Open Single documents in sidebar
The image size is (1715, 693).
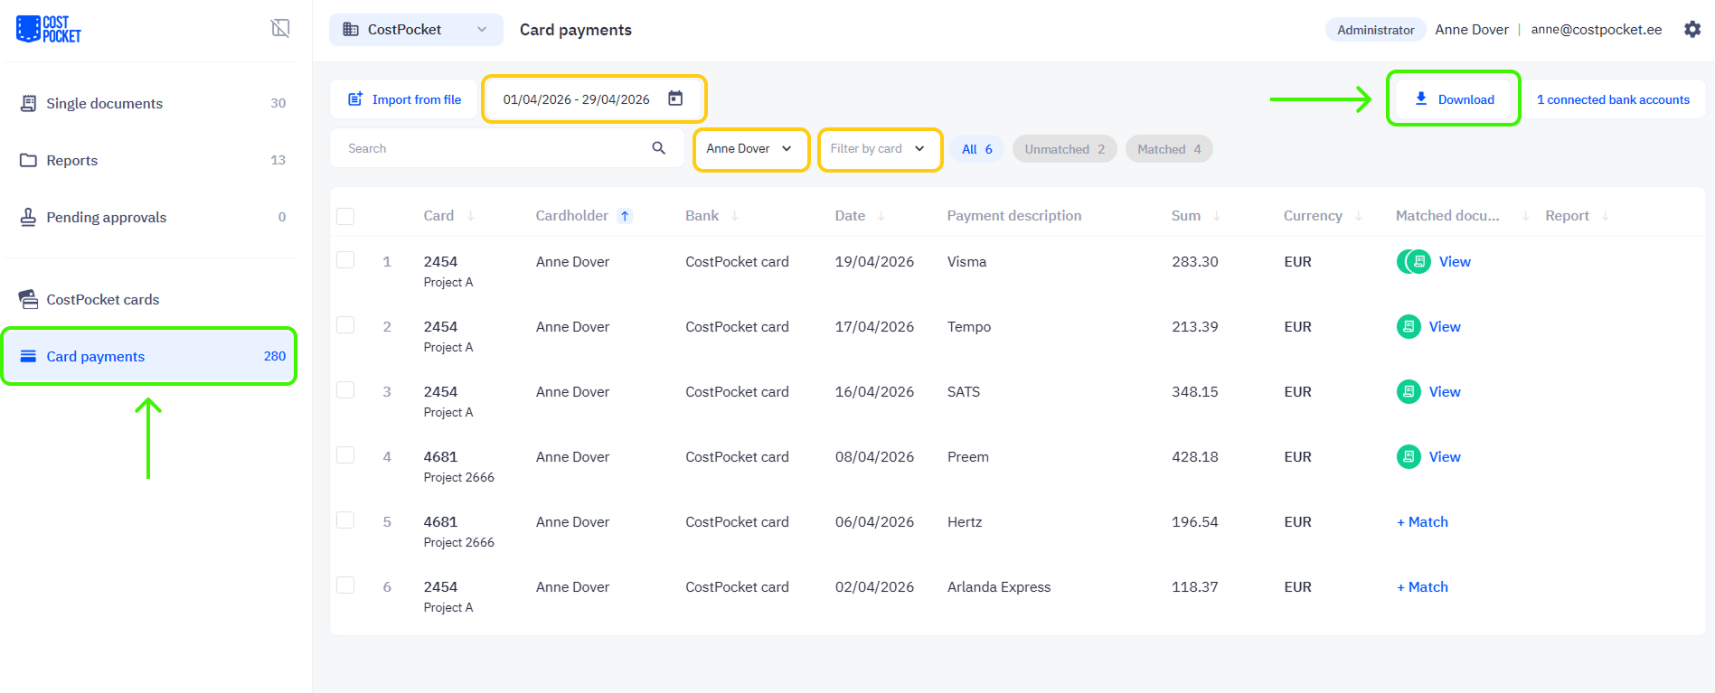[151, 103]
